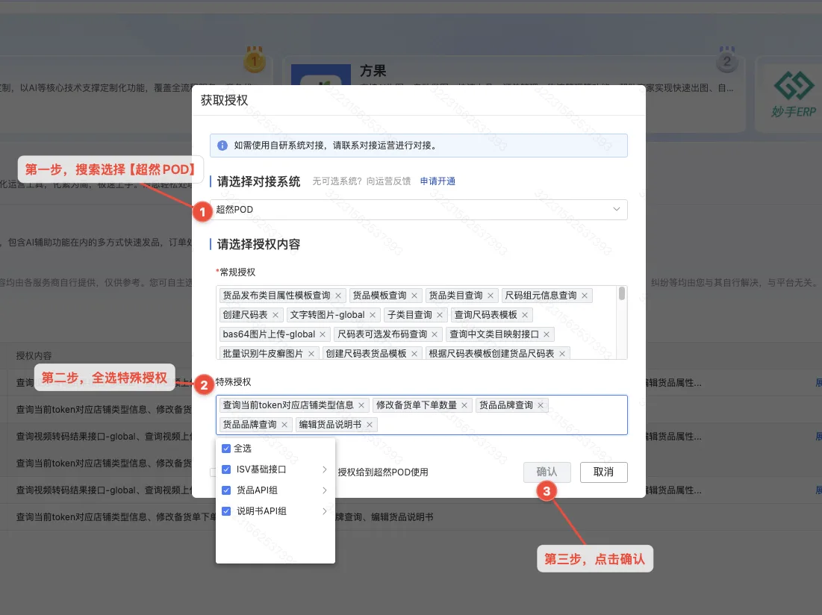Click the 创建尺码表 tag text

pyautogui.click(x=245, y=315)
